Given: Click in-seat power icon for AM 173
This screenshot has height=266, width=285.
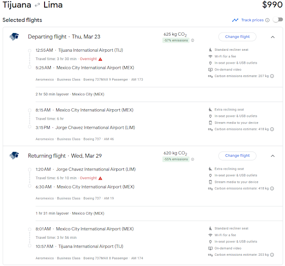Looking at the screenshot, I should click(210, 63).
